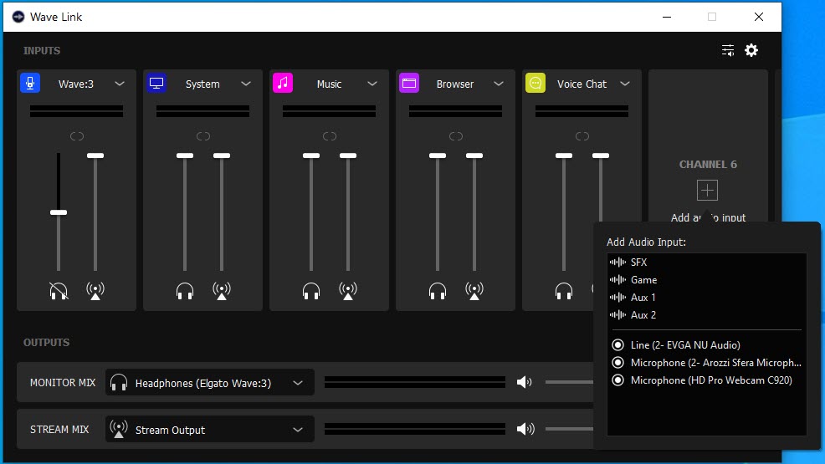This screenshot has width=825, height=464.
Task: Click Browser monitor volume fader handle
Action: [x=438, y=156]
